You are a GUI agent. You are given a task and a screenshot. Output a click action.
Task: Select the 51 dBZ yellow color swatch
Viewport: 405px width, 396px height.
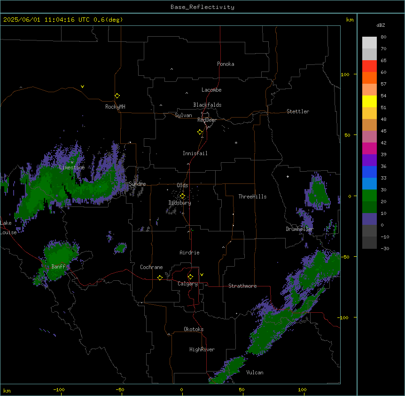point(369,101)
